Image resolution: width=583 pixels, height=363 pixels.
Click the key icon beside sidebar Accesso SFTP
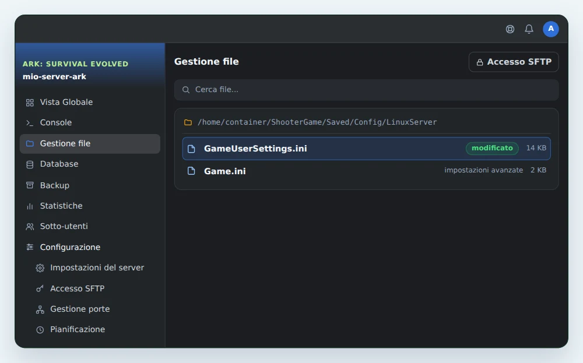tap(40, 288)
